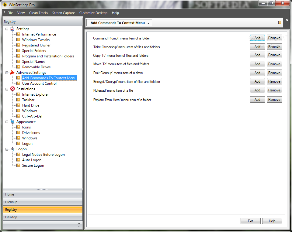292x232 pixels.
Task: Add 'Copy To' menu item
Action: 257,55
